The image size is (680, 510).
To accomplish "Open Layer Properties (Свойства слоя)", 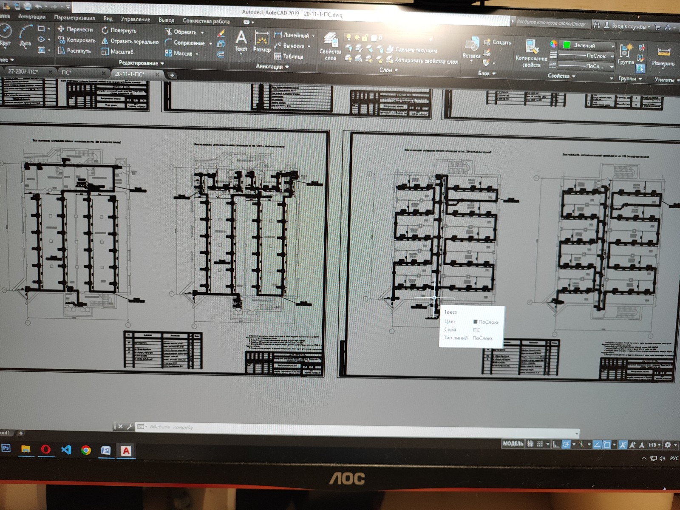I will click(x=330, y=46).
